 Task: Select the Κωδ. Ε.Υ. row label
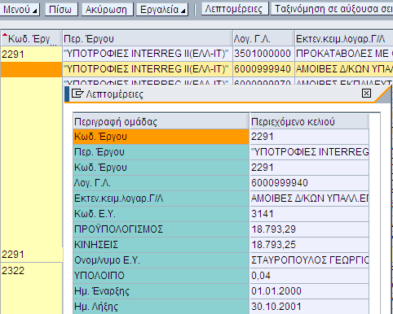pyautogui.click(x=161, y=214)
